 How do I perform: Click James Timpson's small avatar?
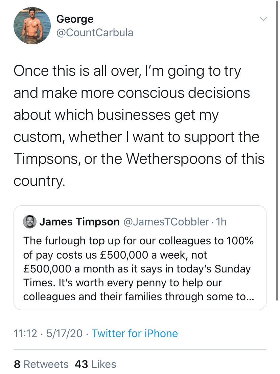pyautogui.click(x=29, y=222)
